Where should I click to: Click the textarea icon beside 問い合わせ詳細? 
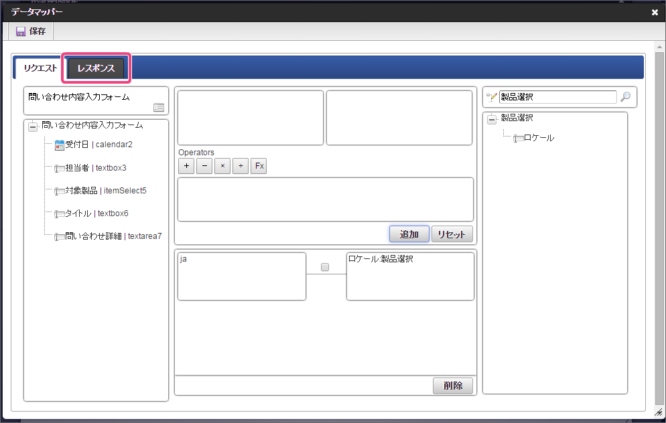point(60,237)
